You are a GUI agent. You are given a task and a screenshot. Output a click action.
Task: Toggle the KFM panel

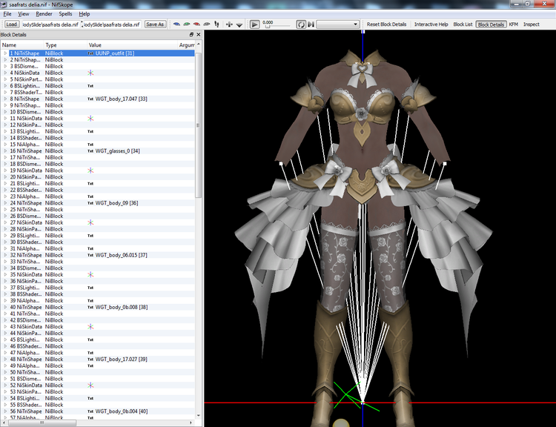514,24
